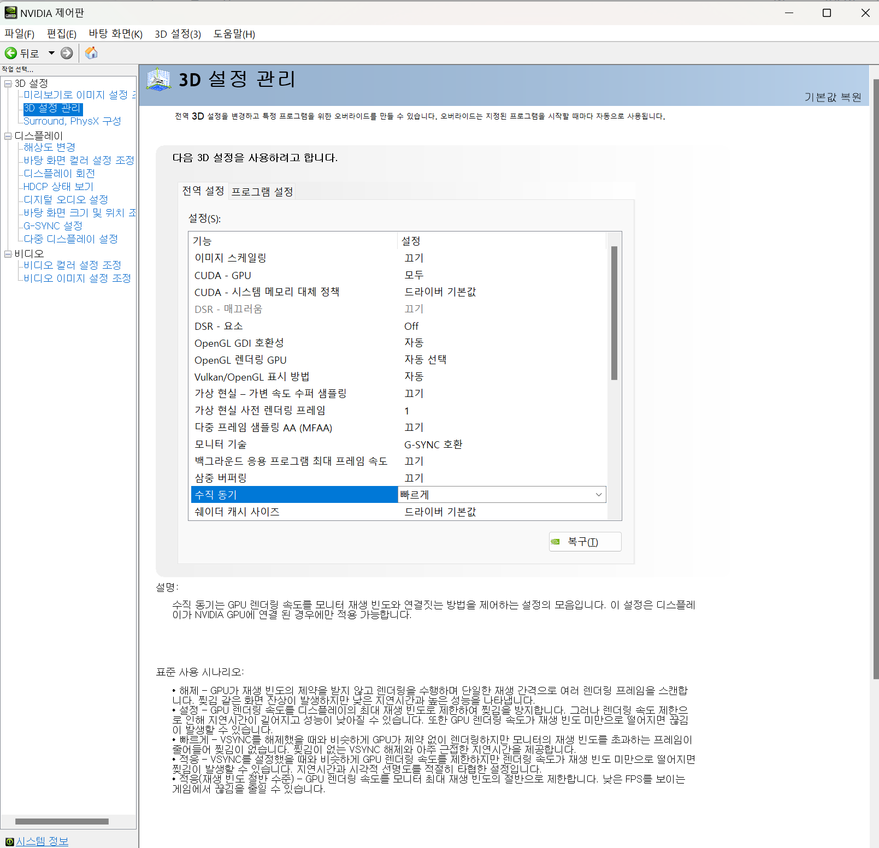Select 가상 현실 – 가변 속도 수퍼 샘플링 row
This screenshot has height=848, width=879.
(398, 394)
